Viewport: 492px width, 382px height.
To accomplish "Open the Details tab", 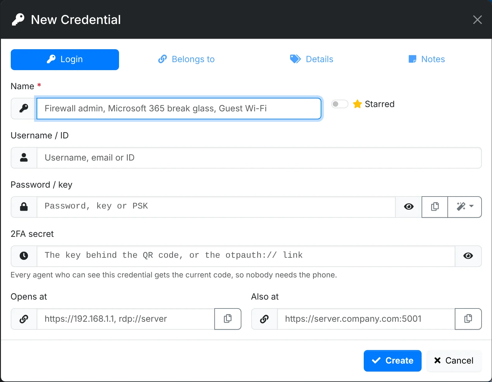I will pos(311,59).
